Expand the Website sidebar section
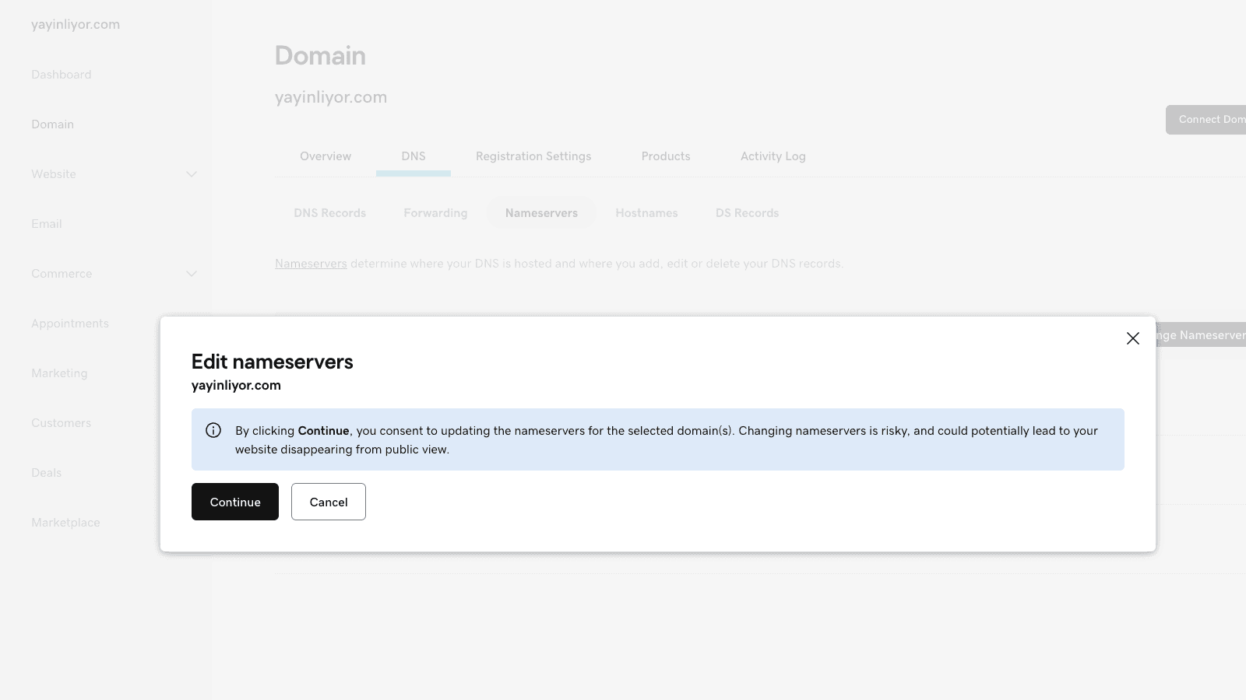This screenshot has height=700, width=1246. pyautogui.click(x=191, y=174)
